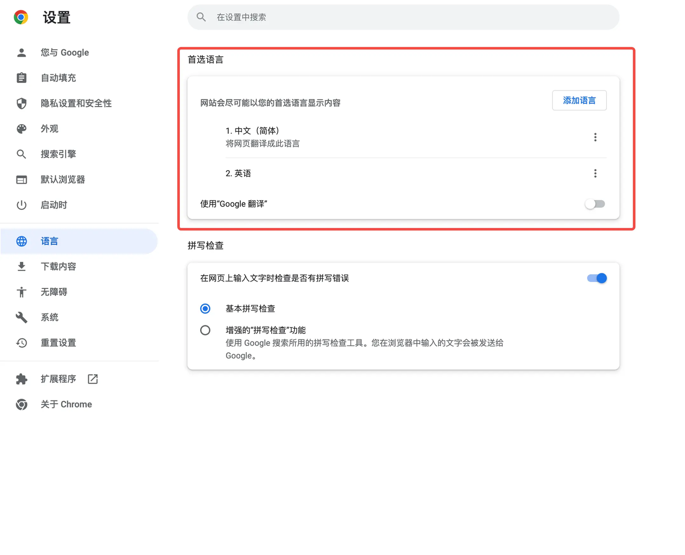Select 语言 in the sidebar
685x555 pixels.
(x=21, y=241)
